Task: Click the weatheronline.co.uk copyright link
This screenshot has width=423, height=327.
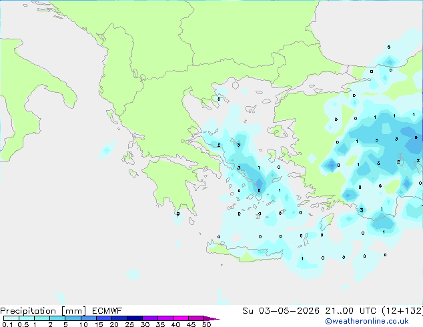Action: (x=367, y=321)
